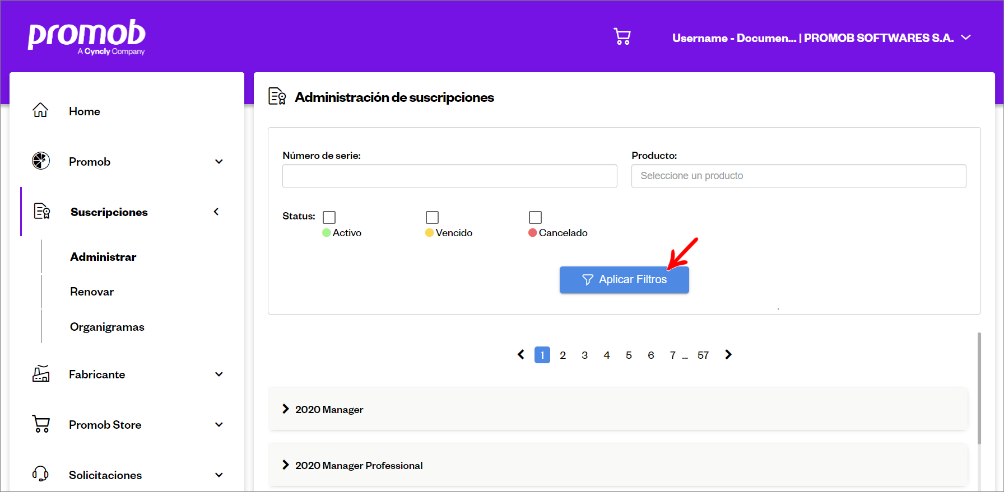The height and width of the screenshot is (492, 1004).
Task: Collapse the Suscripciones menu chevron
Action: click(x=216, y=212)
